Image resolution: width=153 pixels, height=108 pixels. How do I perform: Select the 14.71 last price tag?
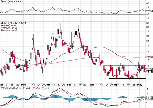149,72
